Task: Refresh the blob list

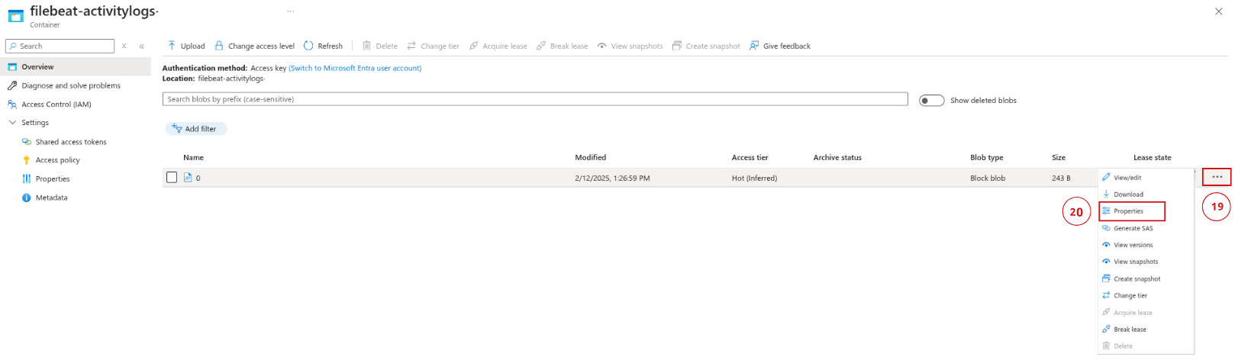Action: pyautogui.click(x=324, y=46)
